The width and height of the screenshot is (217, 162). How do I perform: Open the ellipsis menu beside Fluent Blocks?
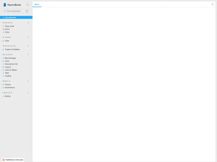(28, 5)
